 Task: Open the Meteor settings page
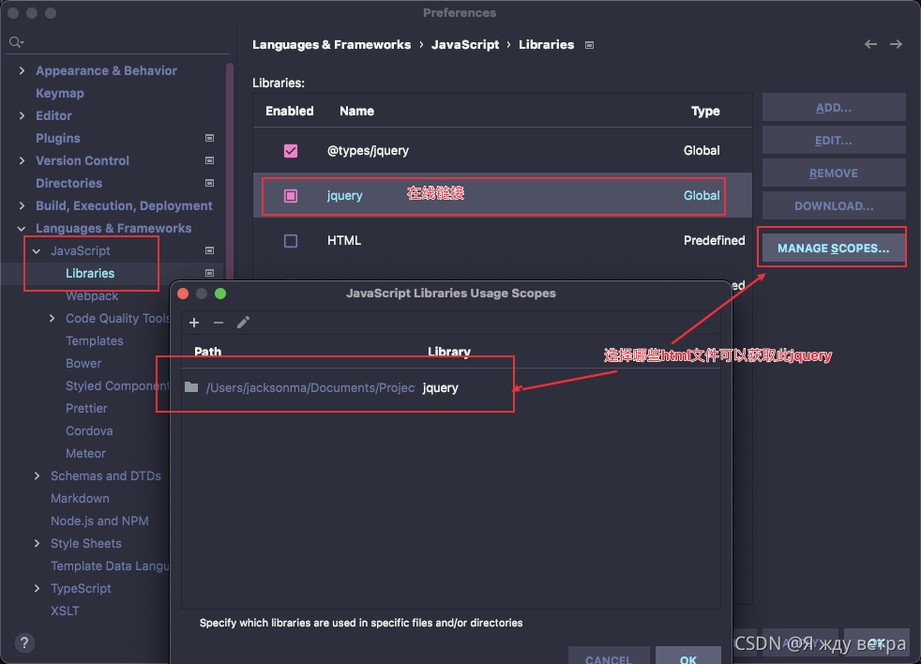(x=85, y=454)
